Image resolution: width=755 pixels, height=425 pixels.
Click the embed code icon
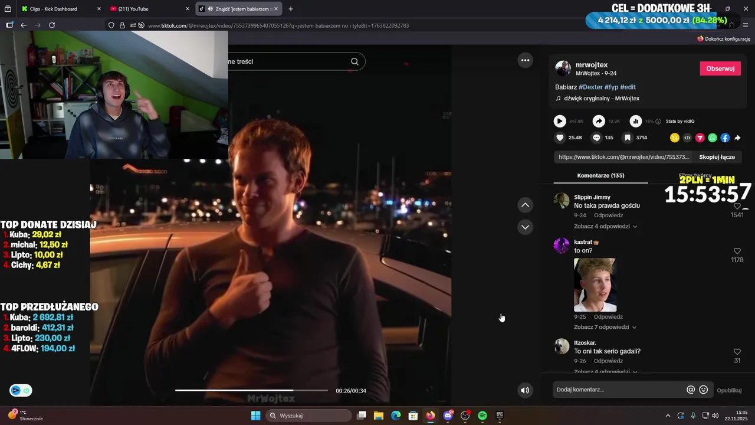(687, 138)
